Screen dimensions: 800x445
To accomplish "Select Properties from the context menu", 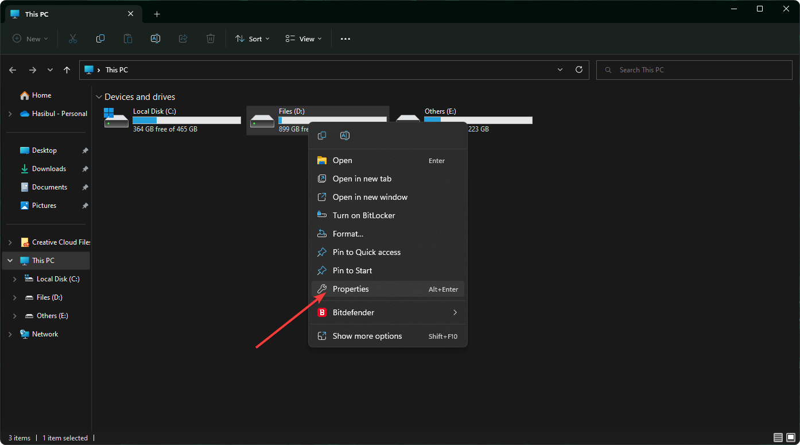I will click(x=351, y=289).
